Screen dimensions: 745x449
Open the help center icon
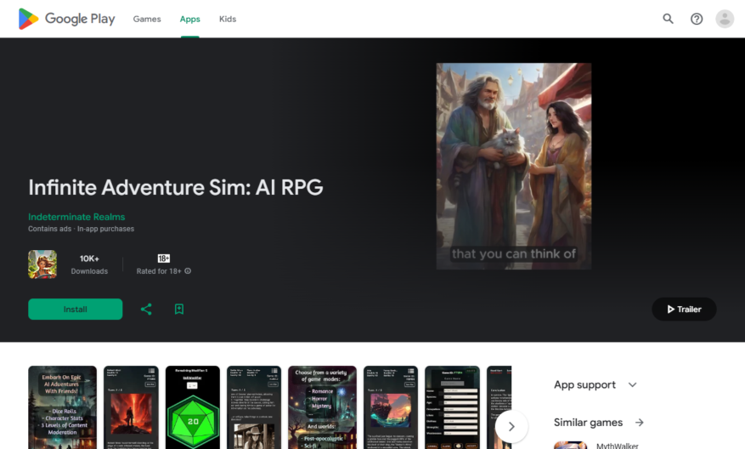pyautogui.click(x=697, y=19)
